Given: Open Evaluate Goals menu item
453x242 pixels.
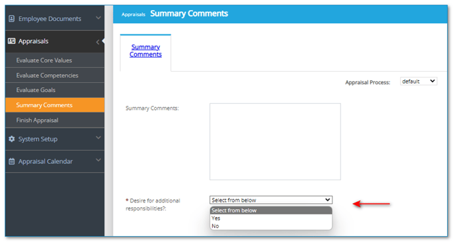Looking at the screenshot, I should 55,90.
